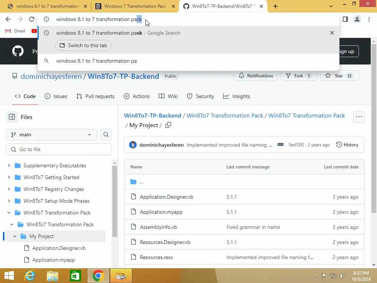377x283 pixels.
Task: Open the Pull requests tab
Action: [x=95, y=96]
